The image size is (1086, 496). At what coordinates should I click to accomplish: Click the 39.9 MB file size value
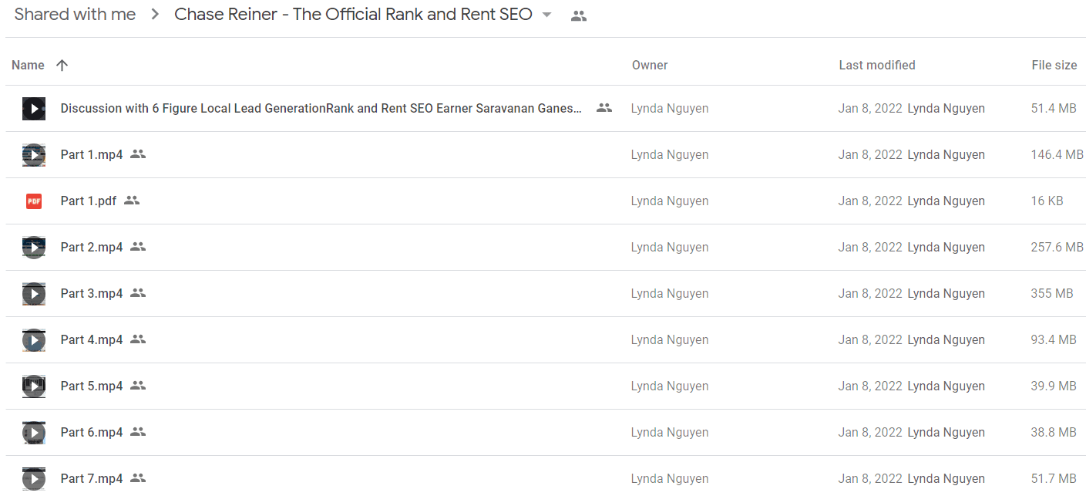[1054, 386]
